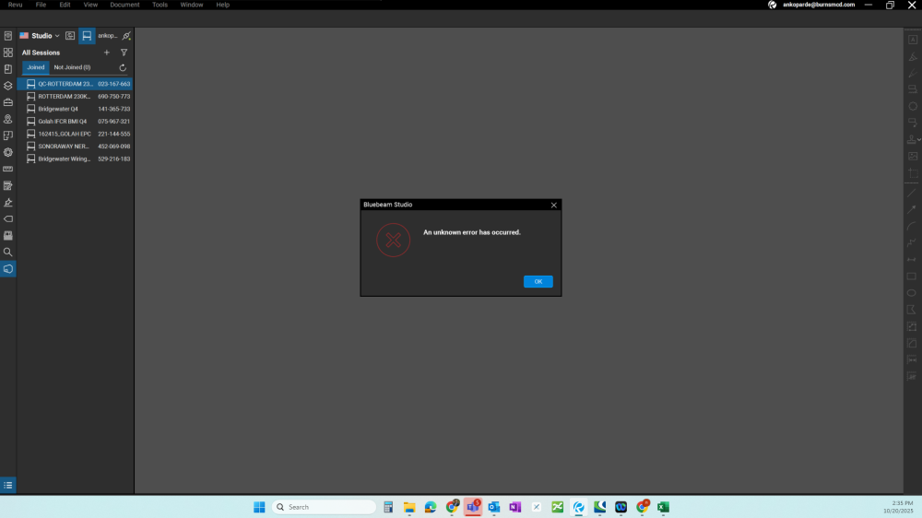Image resolution: width=922 pixels, height=518 pixels.
Task: Open the Document menu
Action: (x=124, y=5)
